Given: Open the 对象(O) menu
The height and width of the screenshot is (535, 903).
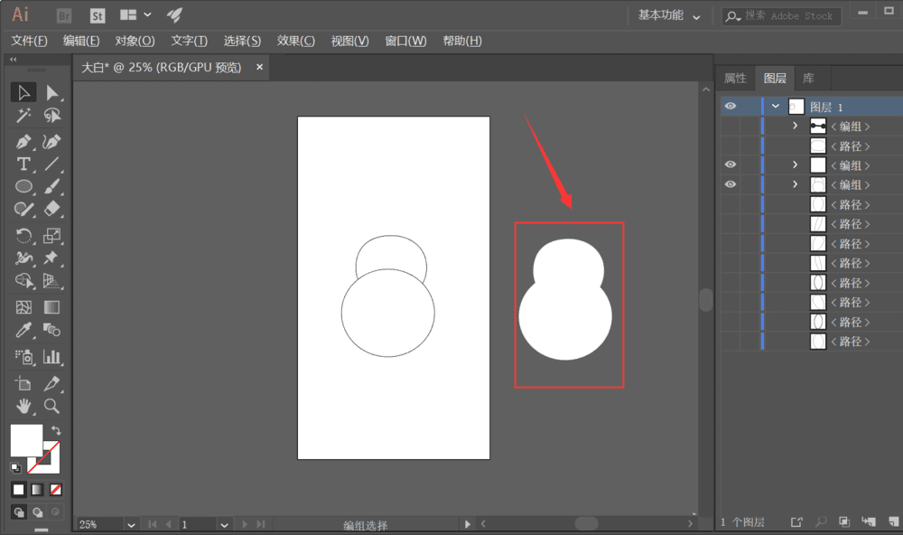Looking at the screenshot, I should click(x=135, y=41).
